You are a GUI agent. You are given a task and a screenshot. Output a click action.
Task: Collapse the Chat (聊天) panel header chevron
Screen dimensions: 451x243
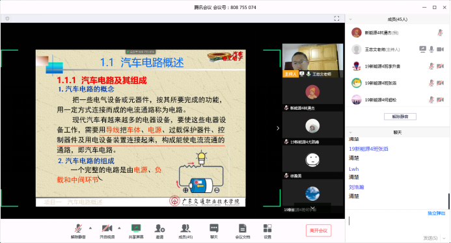click(x=350, y=133)
